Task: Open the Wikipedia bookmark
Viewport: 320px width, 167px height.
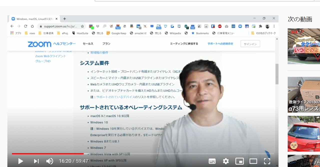Action: [x=173, y=33]
